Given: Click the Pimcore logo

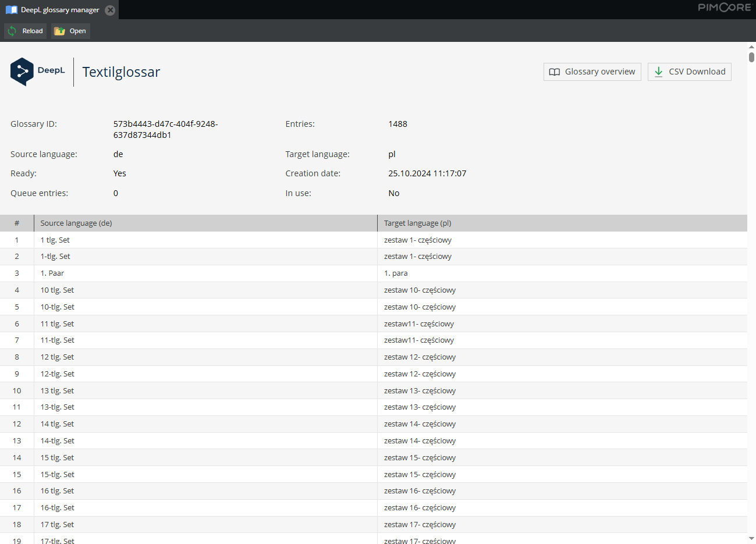Looking at the screenshot, I should pyautogui.click(x=725, y=8).
